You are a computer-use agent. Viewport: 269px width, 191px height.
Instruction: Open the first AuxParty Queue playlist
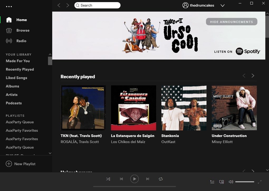[x=20, y=122]
